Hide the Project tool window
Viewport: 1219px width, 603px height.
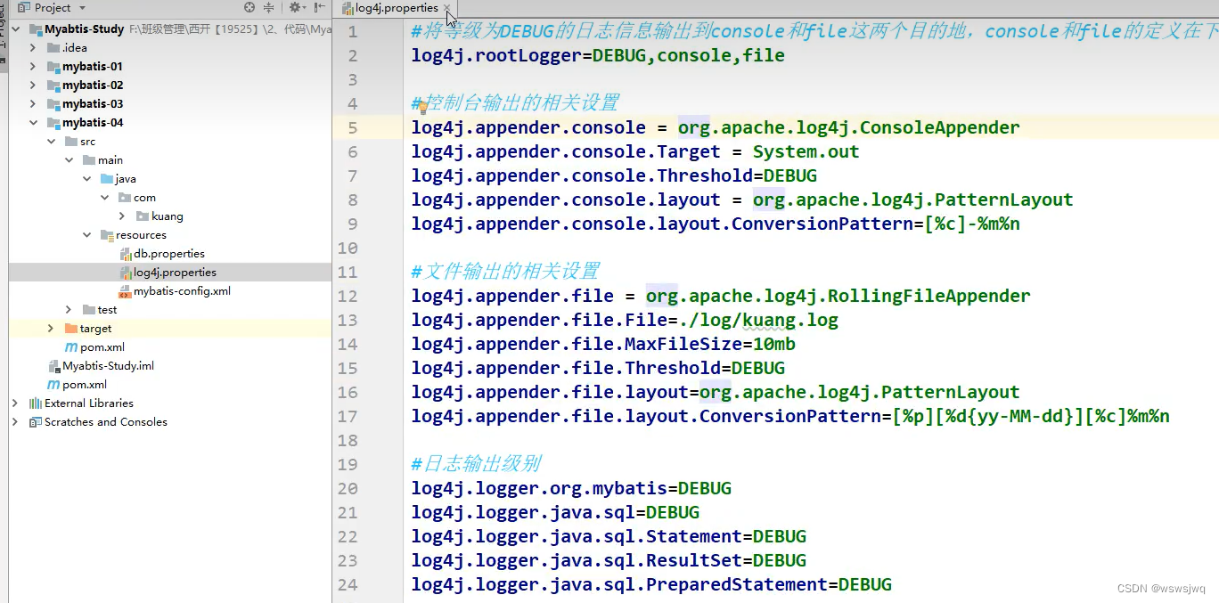pos(318,7)
